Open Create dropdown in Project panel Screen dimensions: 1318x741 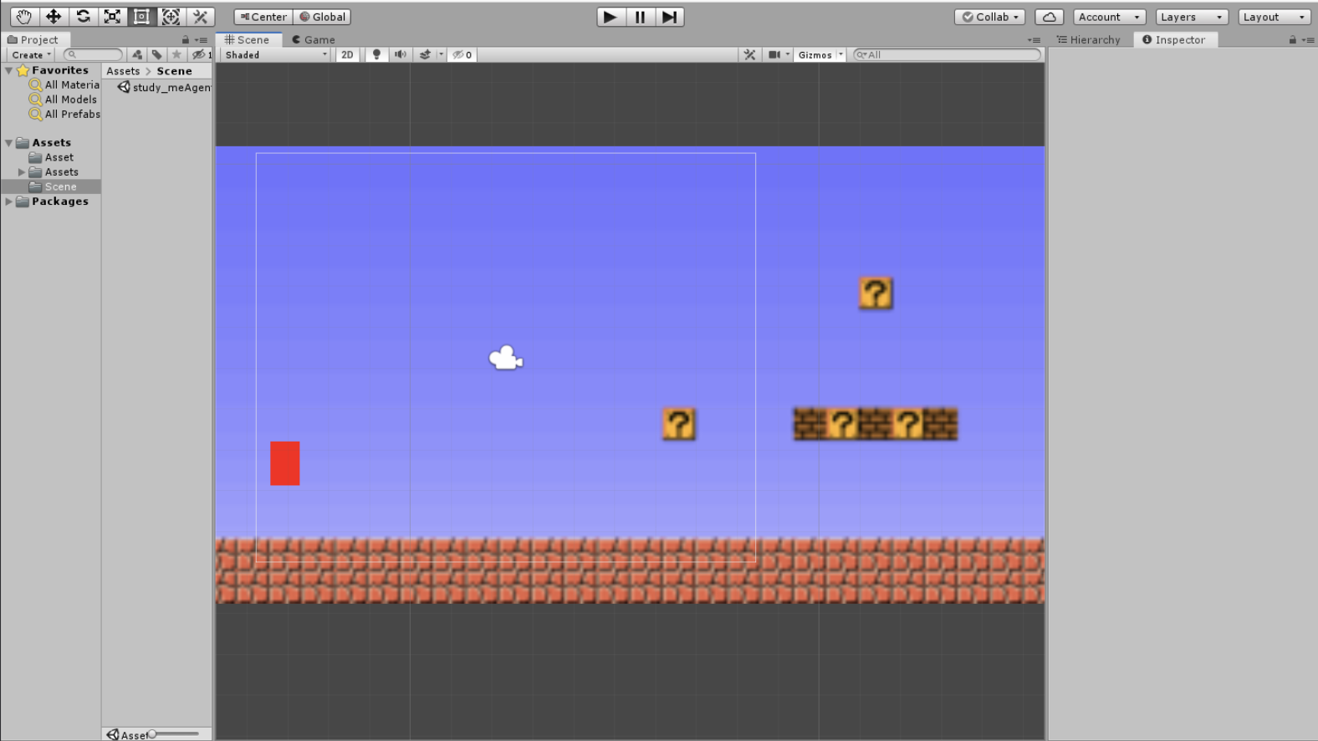coord(32,54)
